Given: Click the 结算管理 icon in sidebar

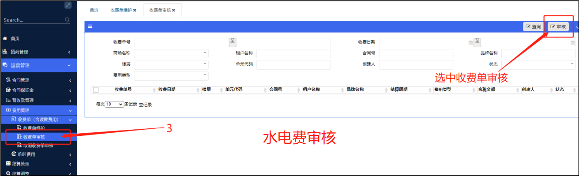Looking at the screenshot, I should click(8, 164).
